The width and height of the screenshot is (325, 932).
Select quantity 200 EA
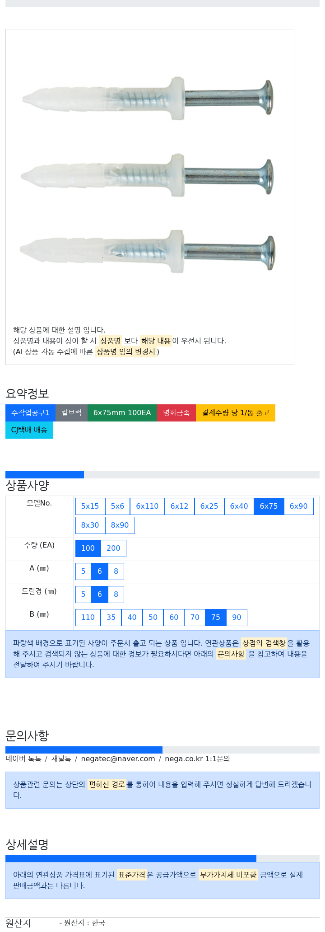tap(113, 548)
